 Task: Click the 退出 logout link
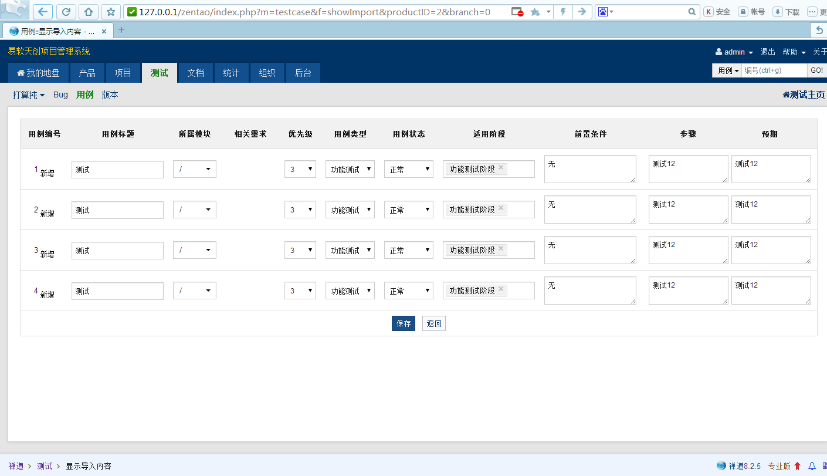click(x=768, y=52)
